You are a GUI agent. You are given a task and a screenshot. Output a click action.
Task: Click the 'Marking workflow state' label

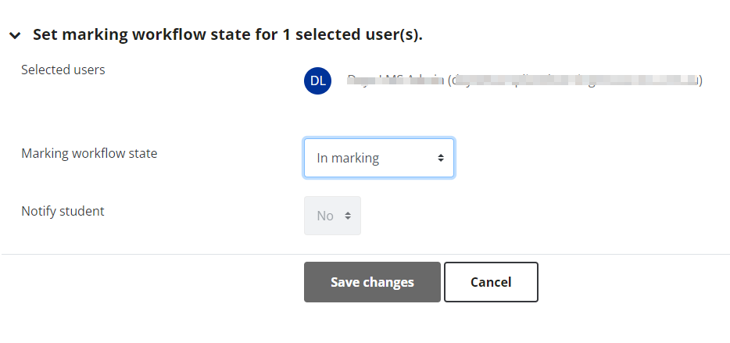click(89, 153)
